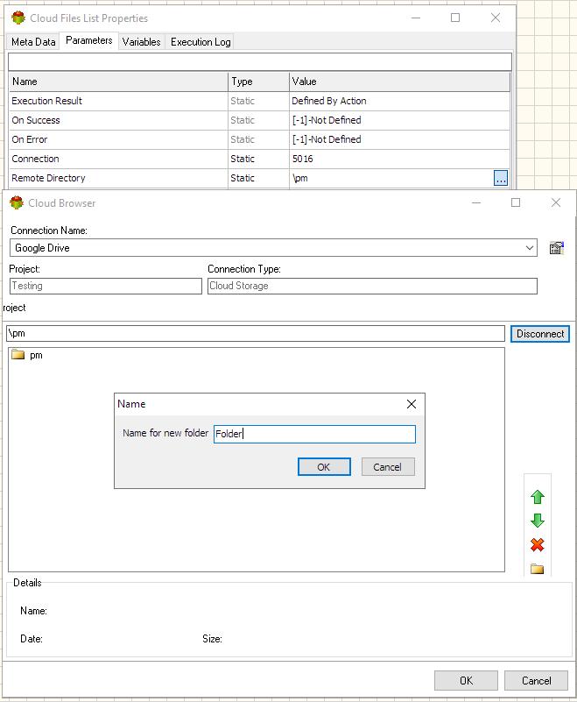This screenshot has height=702, width=577.
Task: Click Cloud Browser app icon in title bar
Action: pos(17,202)
